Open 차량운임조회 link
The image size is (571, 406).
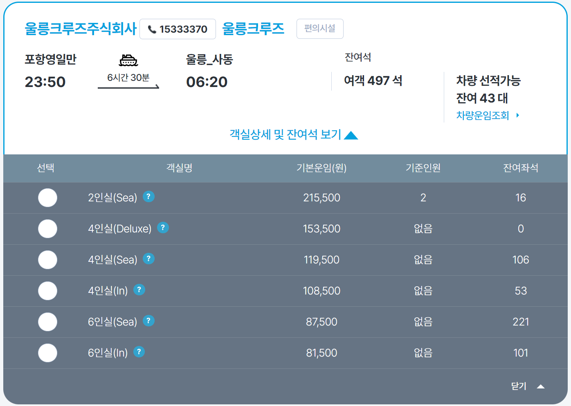coord(483,116)
